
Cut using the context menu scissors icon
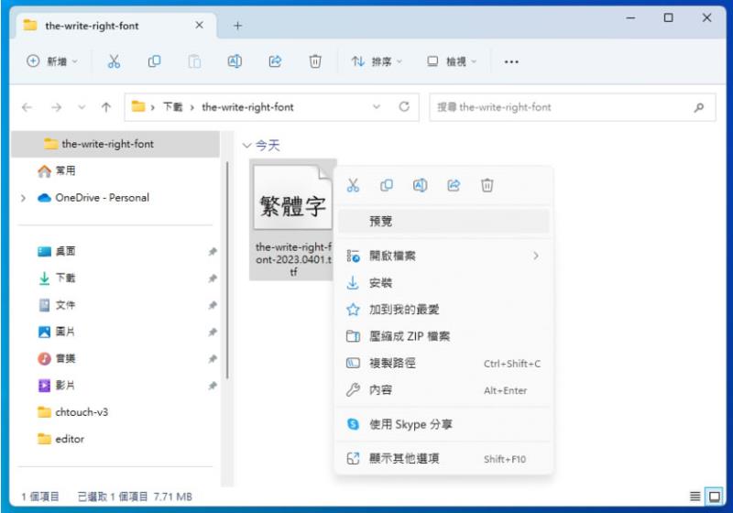pos(353,185)
